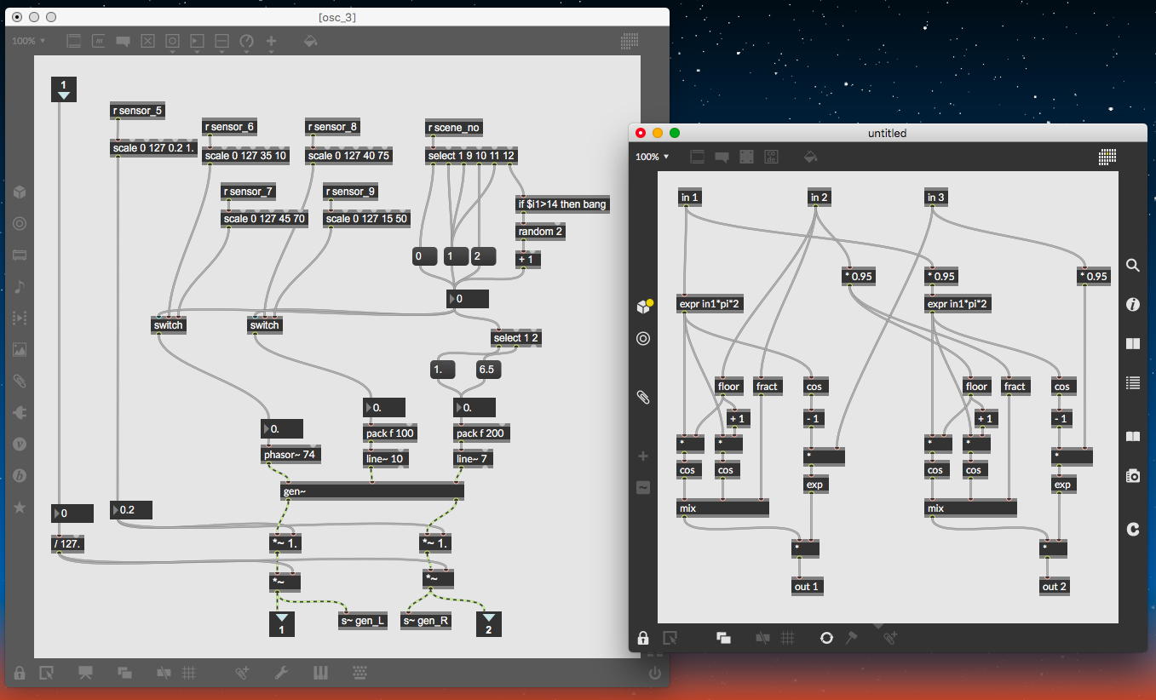Open the format paint bucket in gen toolbar
The width and height of the screenshot is (1156, 700).
pos(811,157)
